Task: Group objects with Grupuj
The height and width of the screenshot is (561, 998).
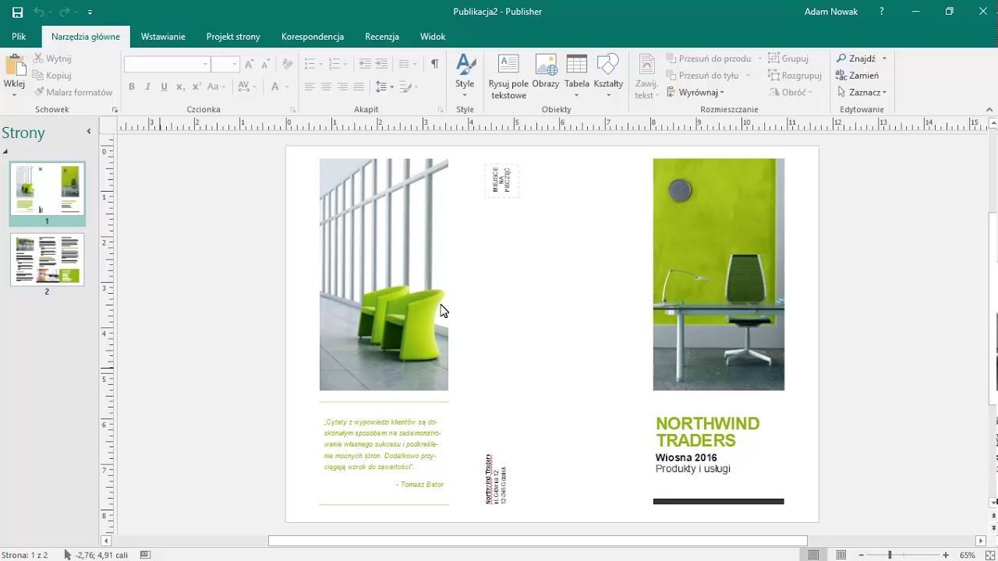Action: coord(788,58)
